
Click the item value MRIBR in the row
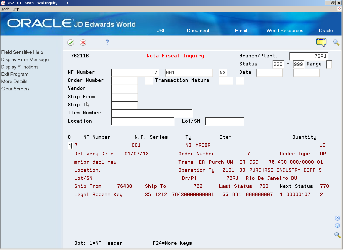pyautogui.click(x=203, y=145)
